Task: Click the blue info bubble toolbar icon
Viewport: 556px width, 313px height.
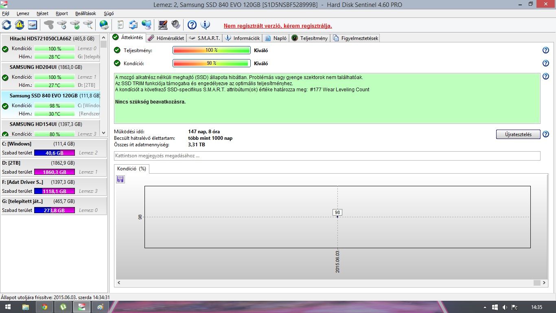Action: pyautogui.click(x=205, y=25)
